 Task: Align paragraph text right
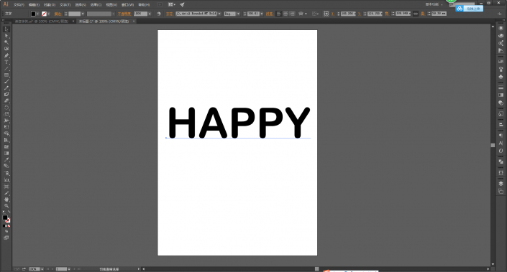pyautogui.click(x=292, y=14)
